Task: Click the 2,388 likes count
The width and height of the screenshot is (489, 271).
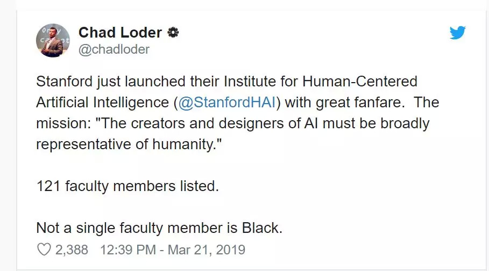Action: (x=72, y=250)
